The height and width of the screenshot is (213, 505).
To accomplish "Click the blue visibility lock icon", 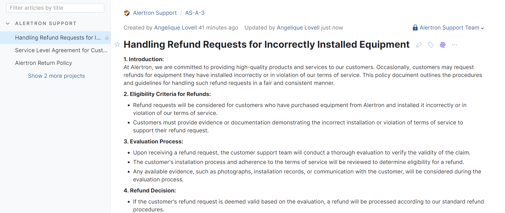I will 415,28.
